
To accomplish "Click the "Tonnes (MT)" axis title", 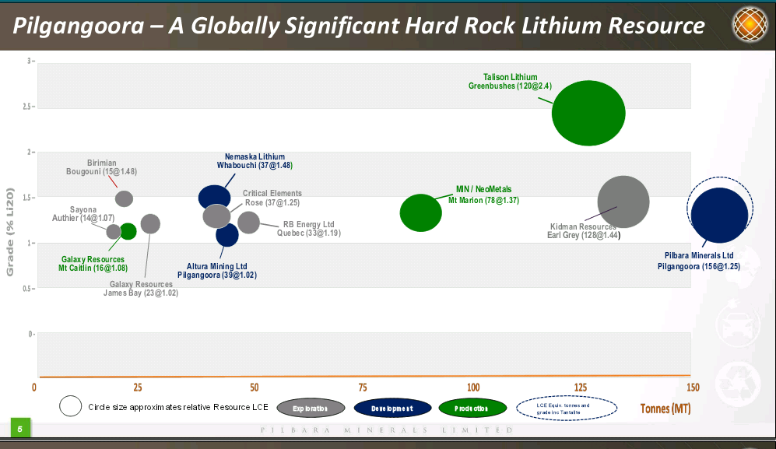I will pos(665,409).
